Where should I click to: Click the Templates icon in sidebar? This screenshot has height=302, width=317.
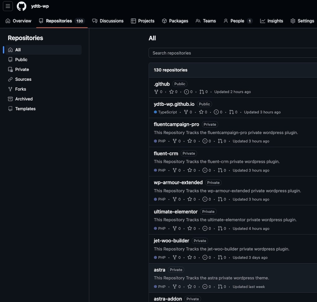point(10,109)
